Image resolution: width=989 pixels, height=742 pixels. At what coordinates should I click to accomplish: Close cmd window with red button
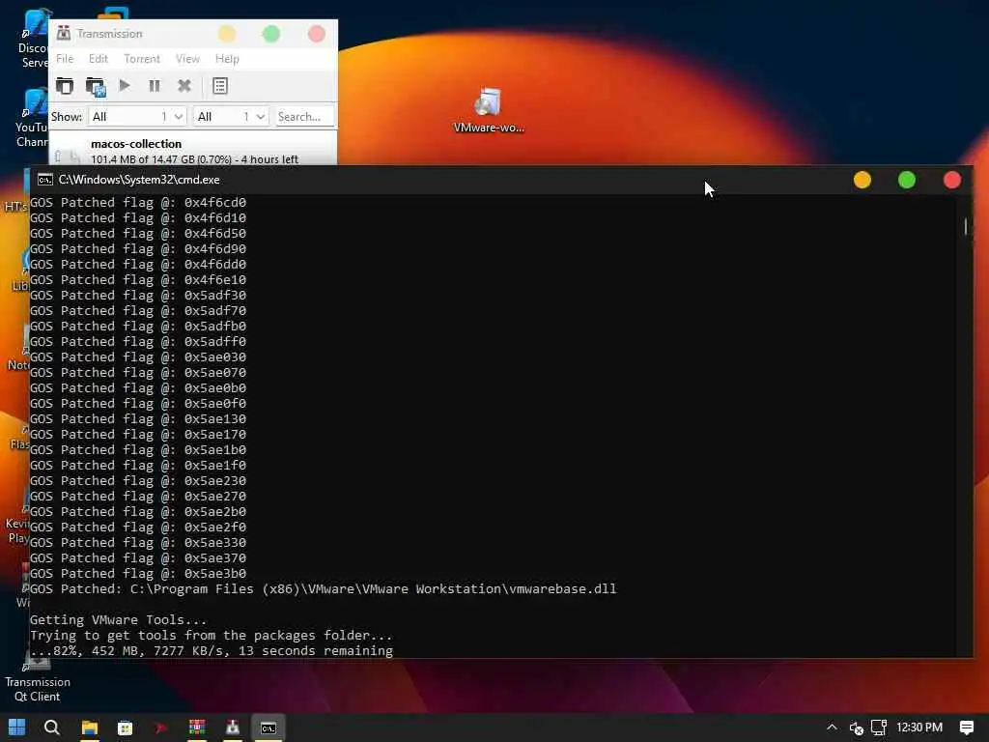(951, 180)
